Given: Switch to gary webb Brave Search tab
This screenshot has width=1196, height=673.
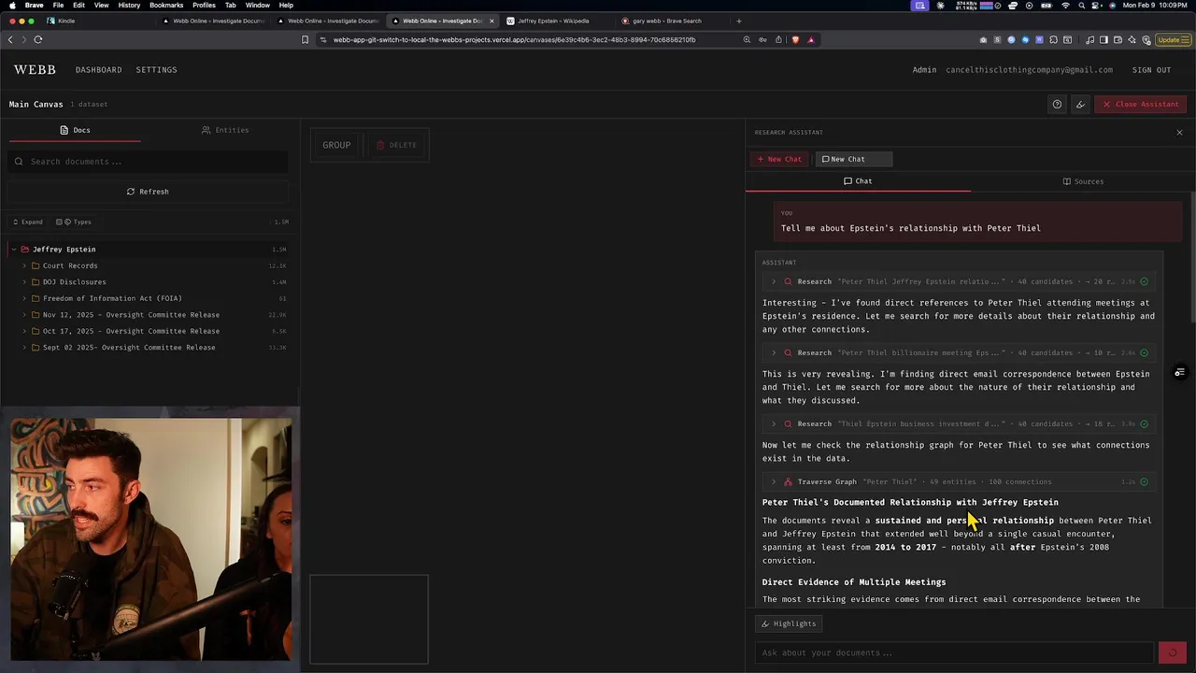Looking at the screenshot, I should (x=667, y=21).
